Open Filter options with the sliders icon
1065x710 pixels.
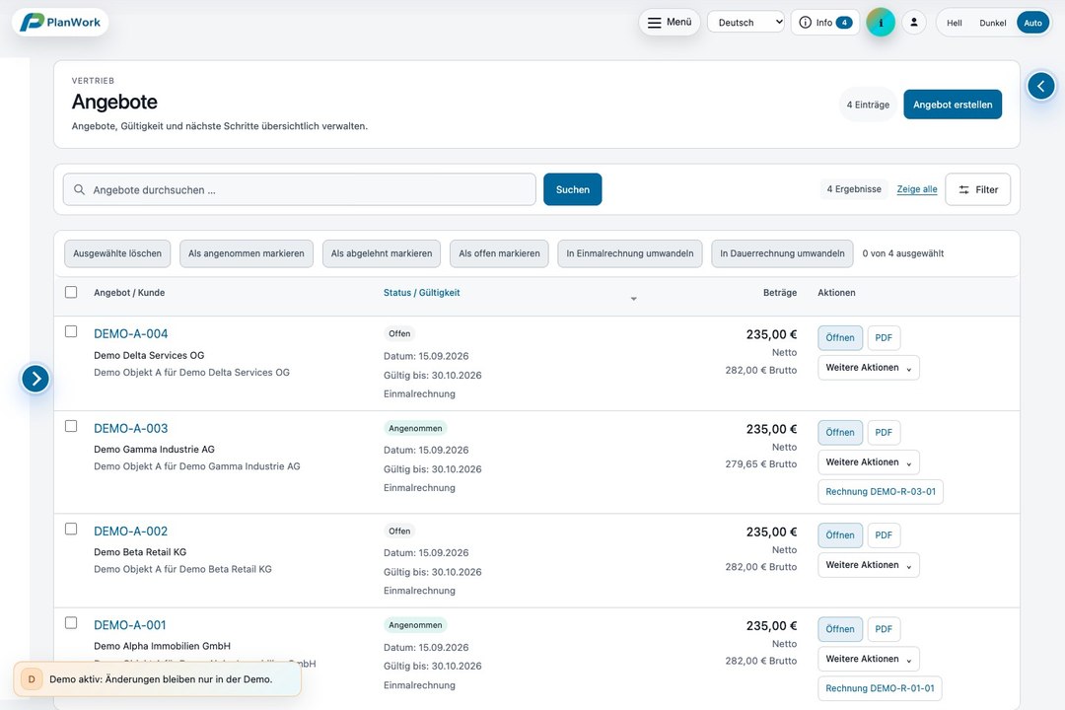tap(977, 189)
